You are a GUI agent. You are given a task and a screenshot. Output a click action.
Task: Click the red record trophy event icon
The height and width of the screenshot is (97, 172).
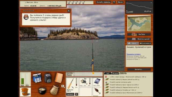[106, 77]
